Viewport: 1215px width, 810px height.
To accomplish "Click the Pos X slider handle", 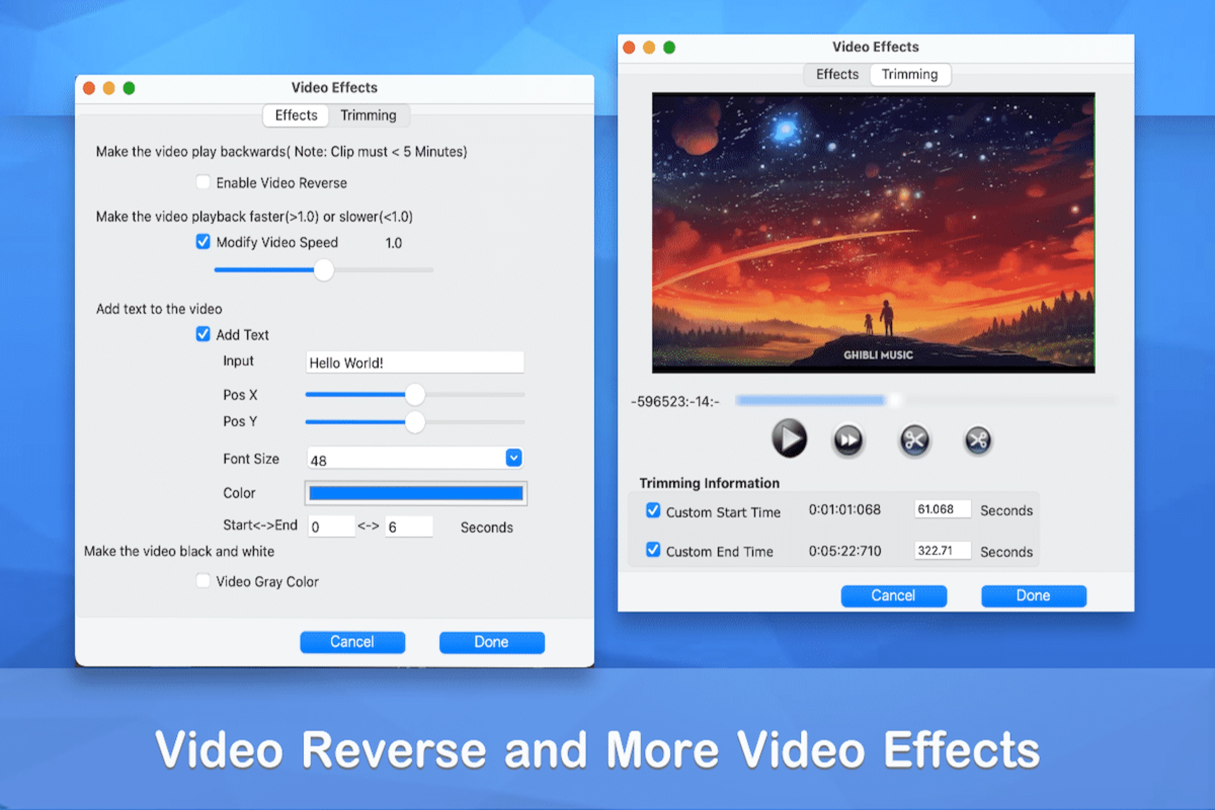I will point(414,395).
